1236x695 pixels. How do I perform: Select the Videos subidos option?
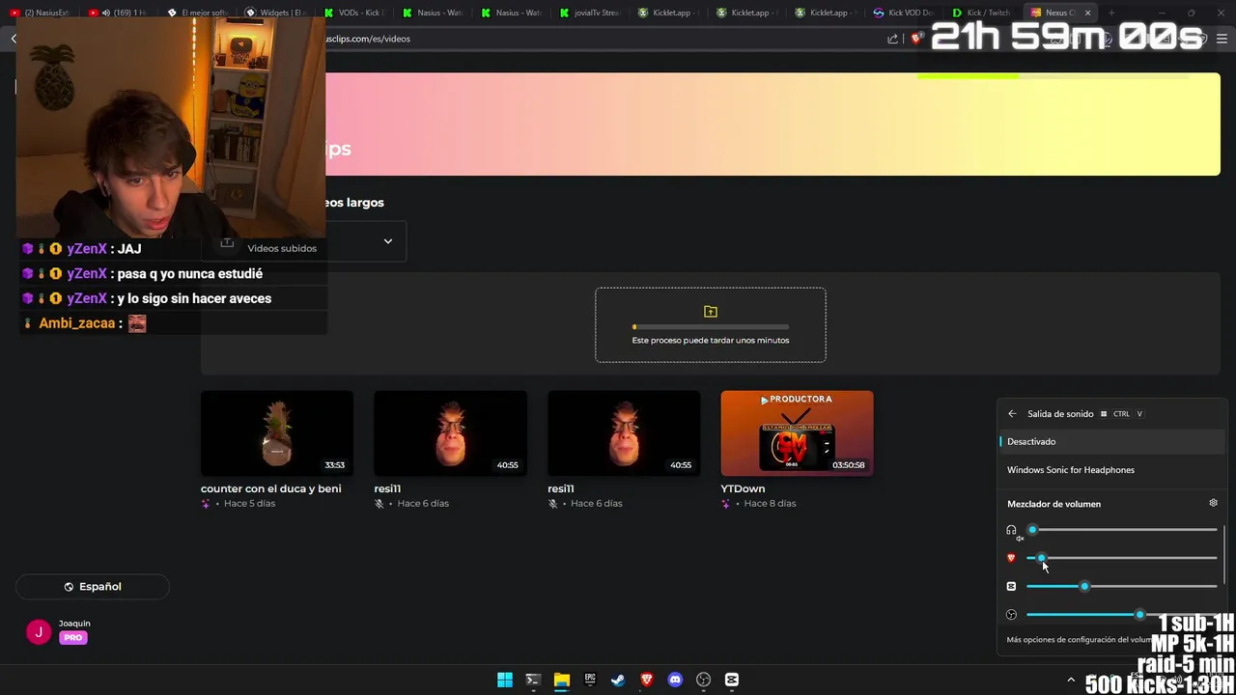click(x=282, y=248)
